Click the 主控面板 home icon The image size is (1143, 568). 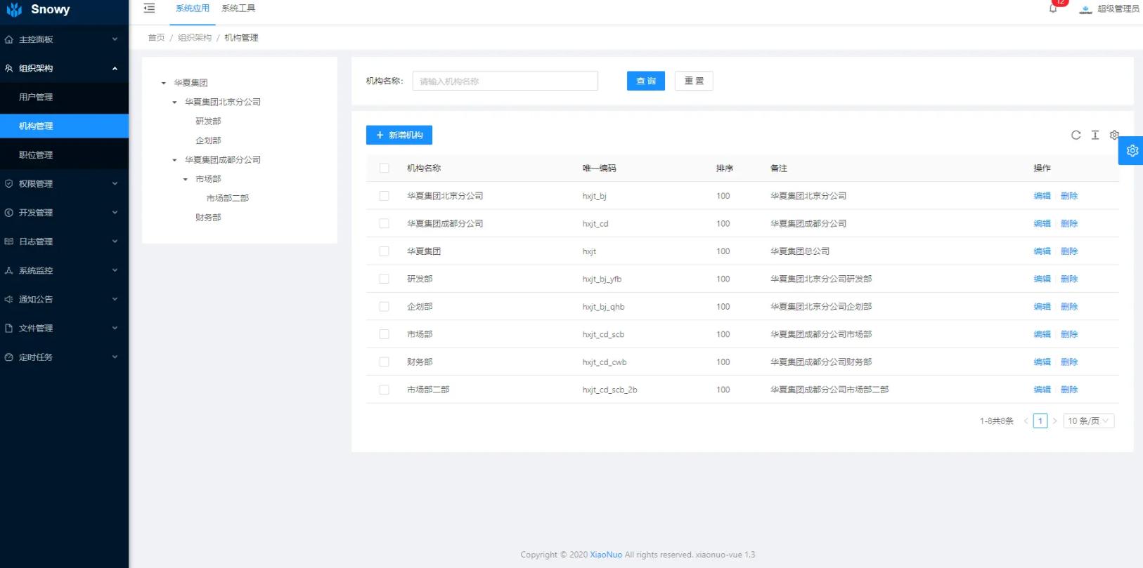click(9, 39)
